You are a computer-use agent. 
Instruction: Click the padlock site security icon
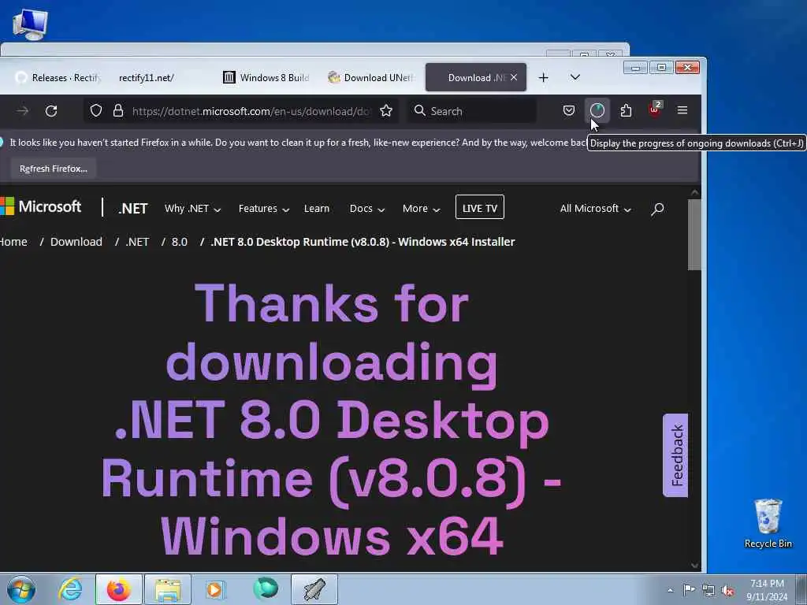(118, 110)
